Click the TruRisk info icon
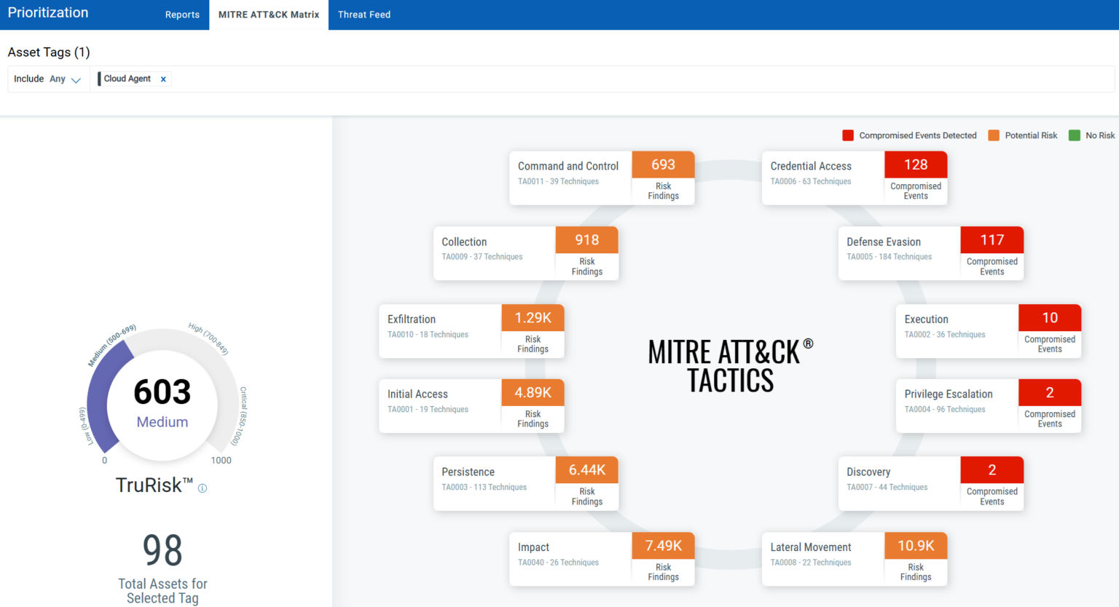Viewport: 1119px width, 607px height. click(203, 488)
